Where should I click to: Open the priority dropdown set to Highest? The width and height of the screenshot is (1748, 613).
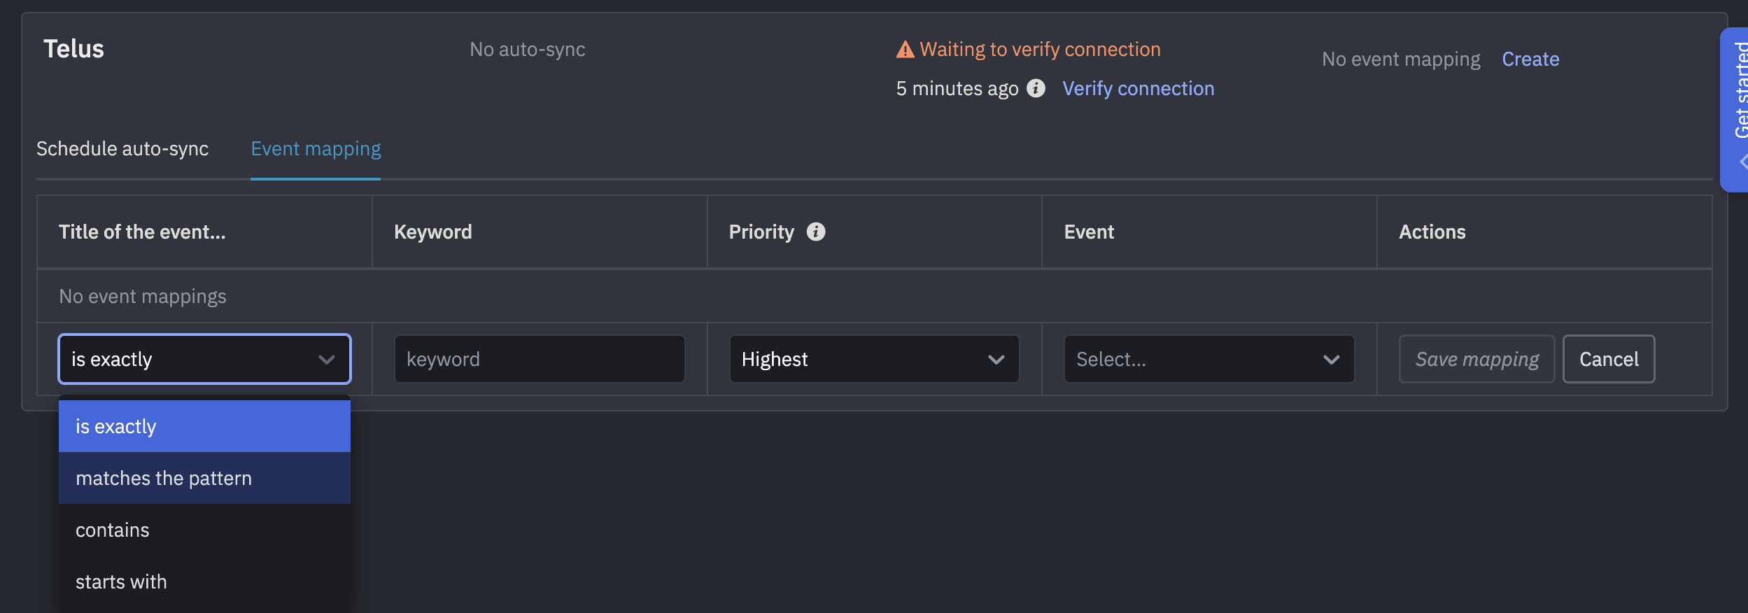click(873, 359)
